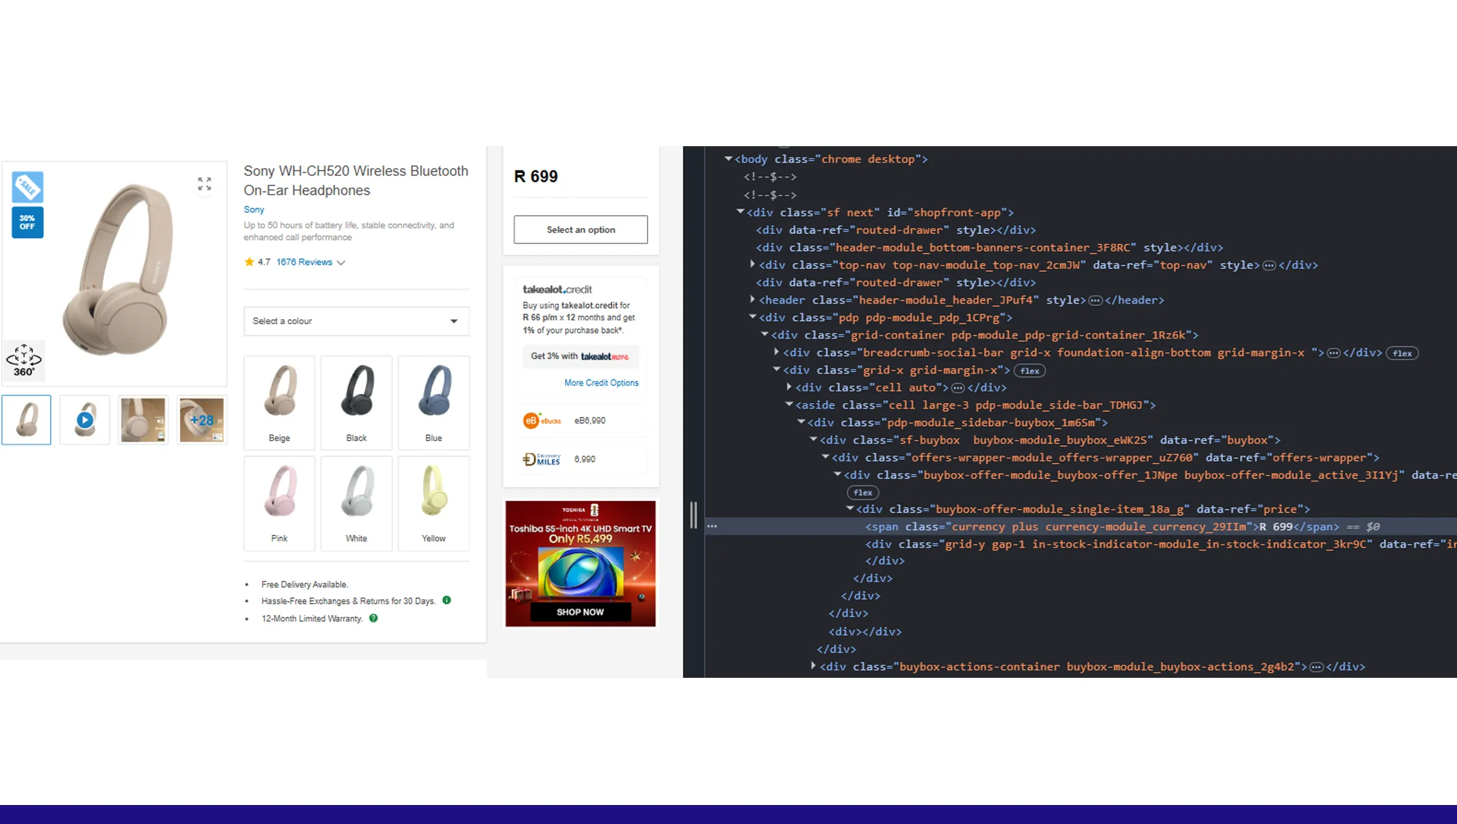Select the Beige colour option
Image resolution: width=1457 pixels, height=824 pixels.
pyautogui.click(x=279, y=402)
